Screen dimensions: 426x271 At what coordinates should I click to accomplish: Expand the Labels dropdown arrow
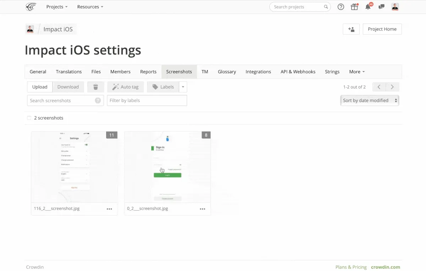[x=182, y=87]
